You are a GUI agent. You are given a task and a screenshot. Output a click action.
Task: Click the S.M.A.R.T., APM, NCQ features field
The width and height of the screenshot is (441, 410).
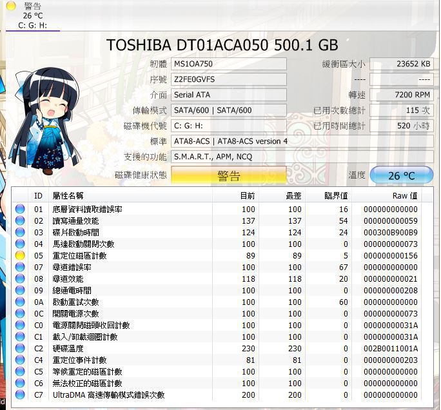[x=302, y=157]
